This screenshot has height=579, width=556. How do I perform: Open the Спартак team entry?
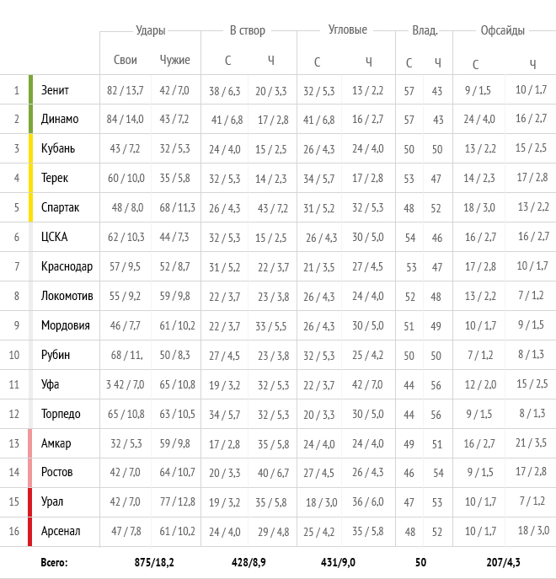[60, 207]
